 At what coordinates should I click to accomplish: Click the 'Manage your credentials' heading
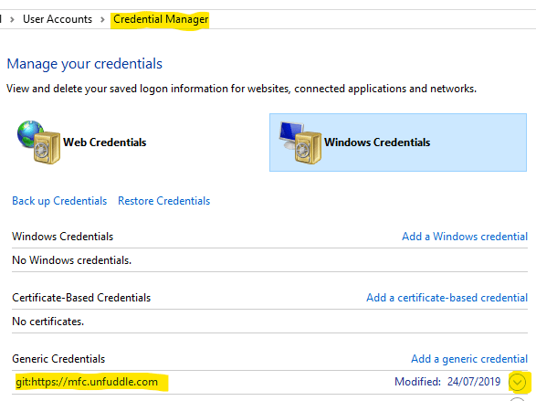(x=84, y=64)
